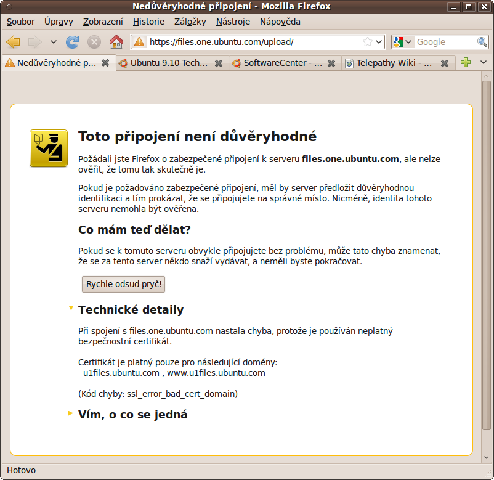Screen dimensions: 494x480
Task: Expand the Vím, o co se jedná section
Action: [71, 413]
